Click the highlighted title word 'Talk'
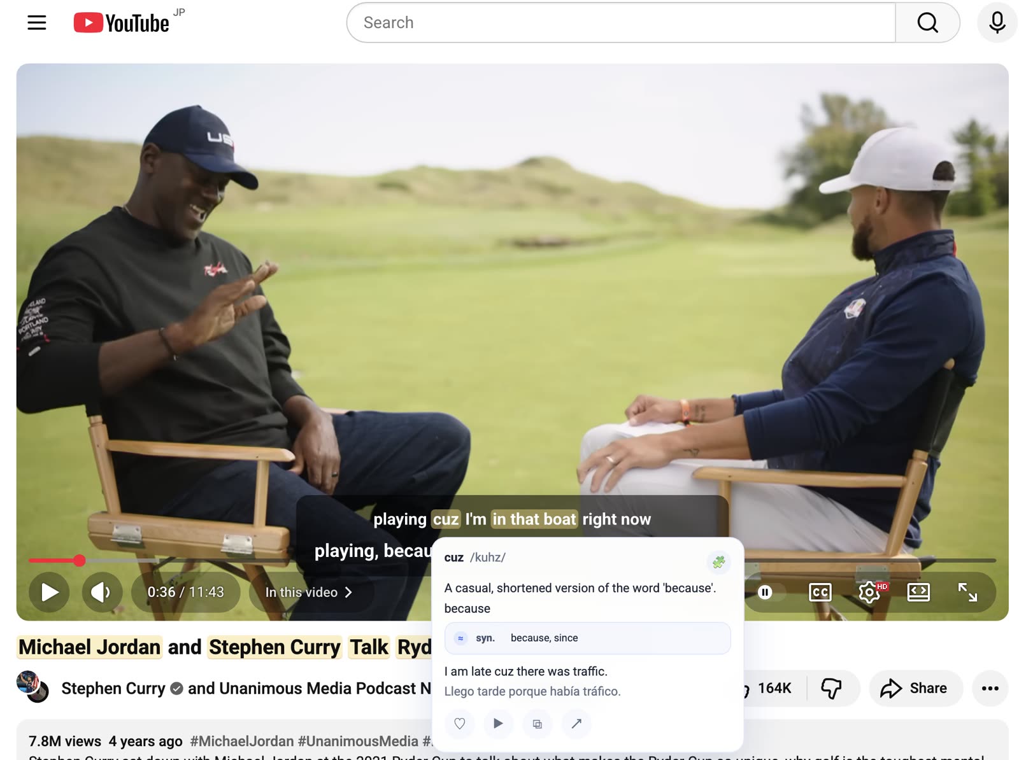The image size is (1019, 760). (x=369, y=647)
